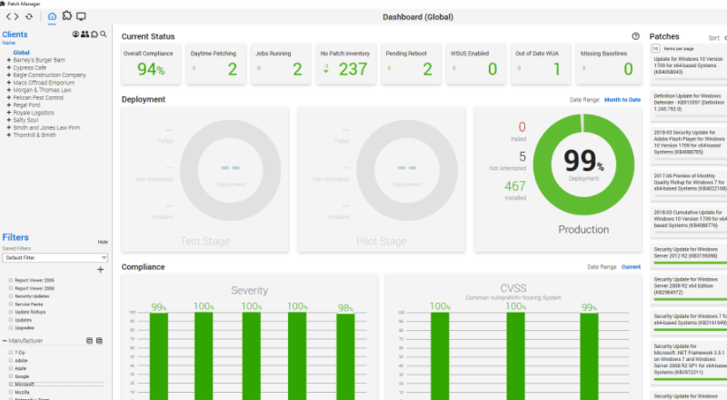Open the Out of Date WUA card
727x400 pixels.
point(541,64)
